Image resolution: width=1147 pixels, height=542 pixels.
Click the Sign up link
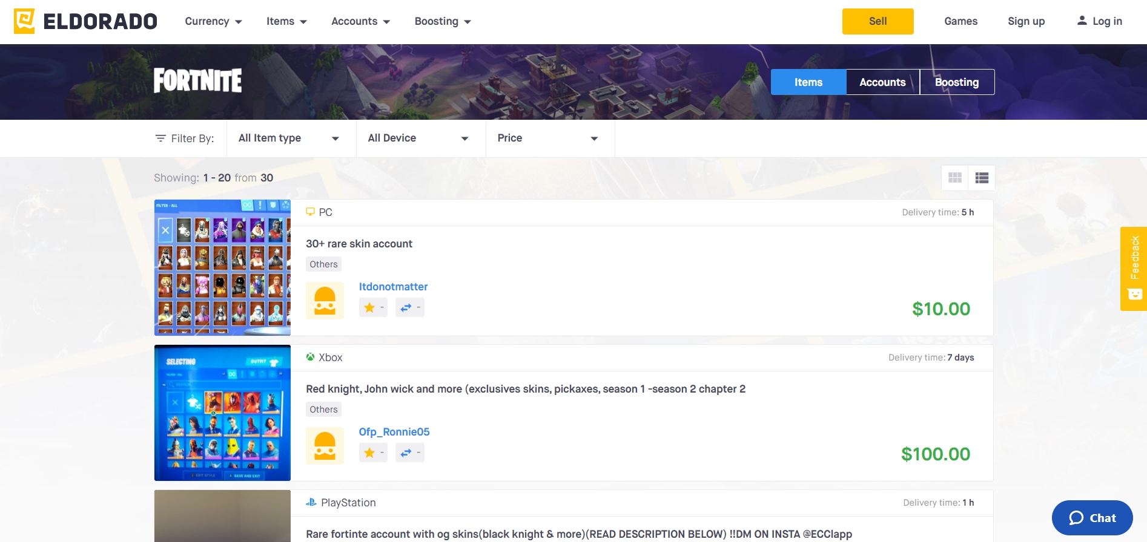[x=1026, y=21]
